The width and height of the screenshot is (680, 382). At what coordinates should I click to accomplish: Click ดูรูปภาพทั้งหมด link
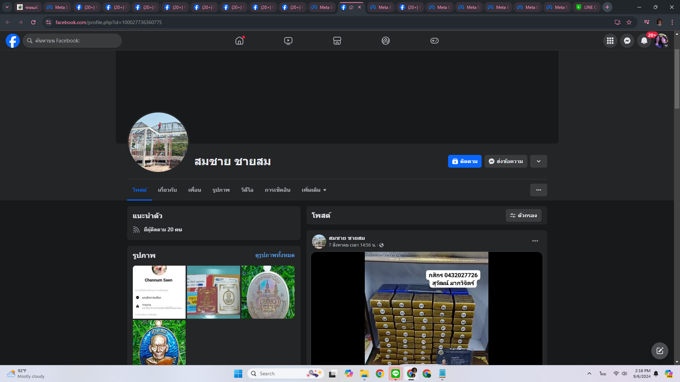tap(274, 255)
